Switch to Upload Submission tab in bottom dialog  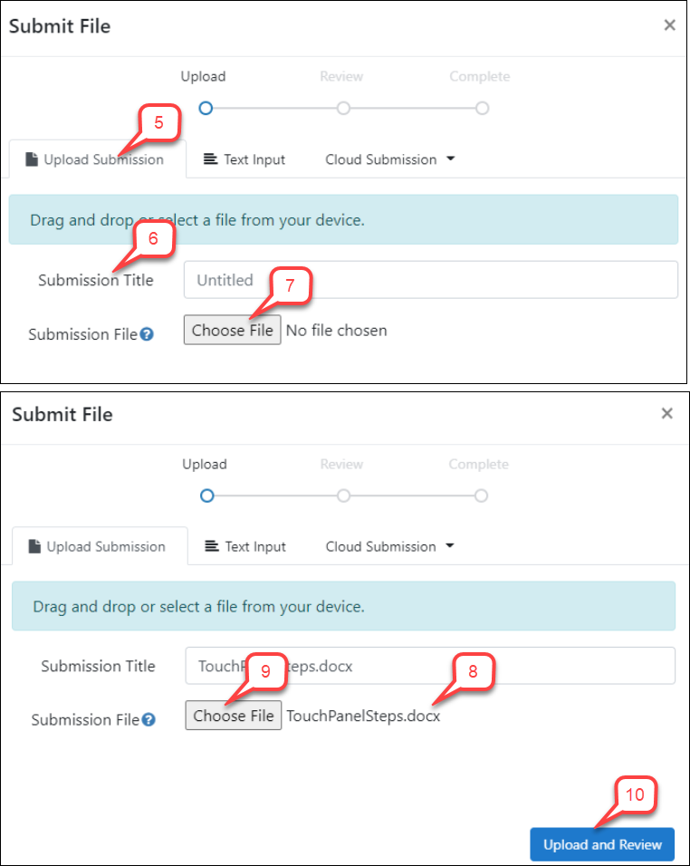pyautogui.click(x=100, y=546)
